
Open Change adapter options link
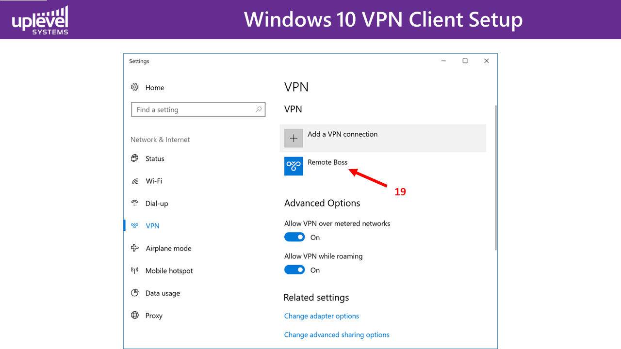tap(322, 316)
